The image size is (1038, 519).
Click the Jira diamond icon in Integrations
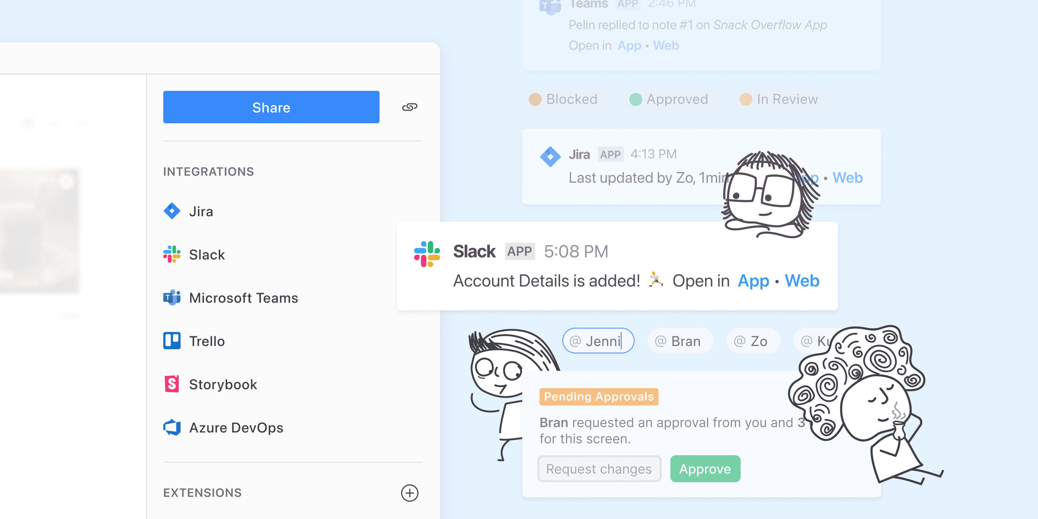point(172,211)
